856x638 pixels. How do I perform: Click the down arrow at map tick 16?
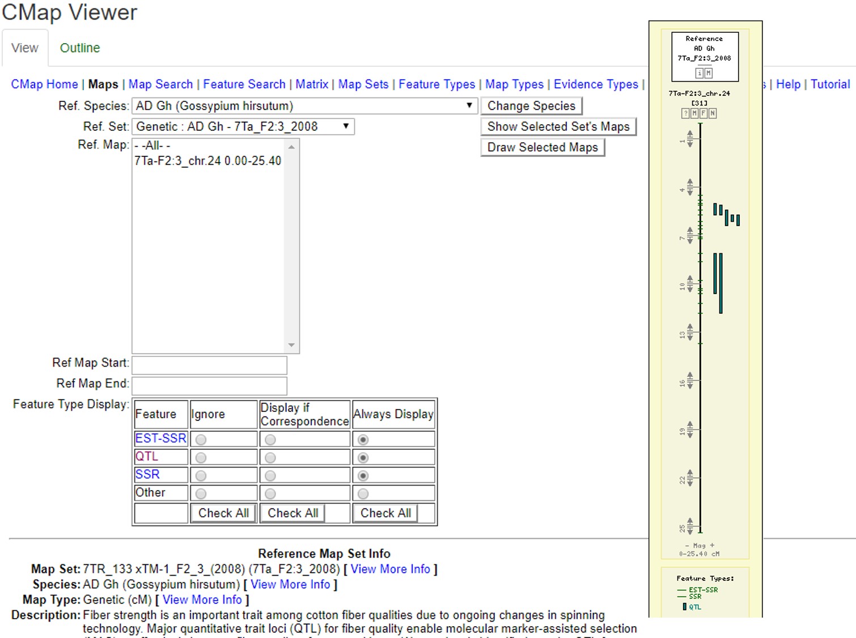[690, 385]
